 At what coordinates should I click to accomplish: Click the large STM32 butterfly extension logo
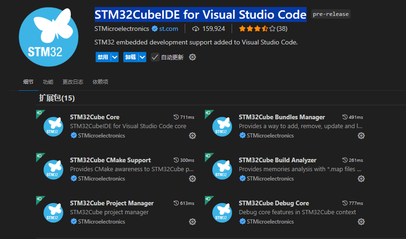(49, 37)
